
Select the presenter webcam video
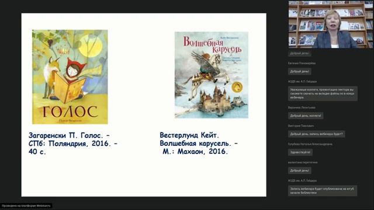pos(331,24)
